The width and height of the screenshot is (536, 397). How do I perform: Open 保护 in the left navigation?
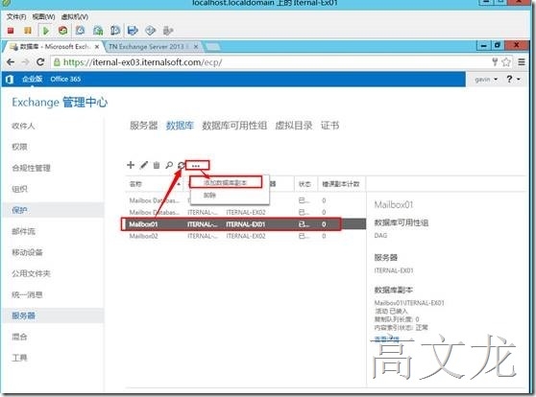(19, 210)
